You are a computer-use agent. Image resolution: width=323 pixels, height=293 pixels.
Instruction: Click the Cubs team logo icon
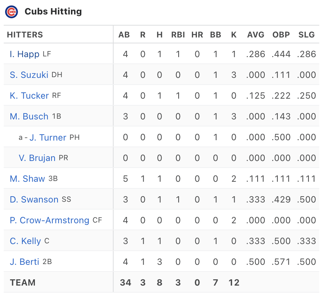(x=12, y=12)
